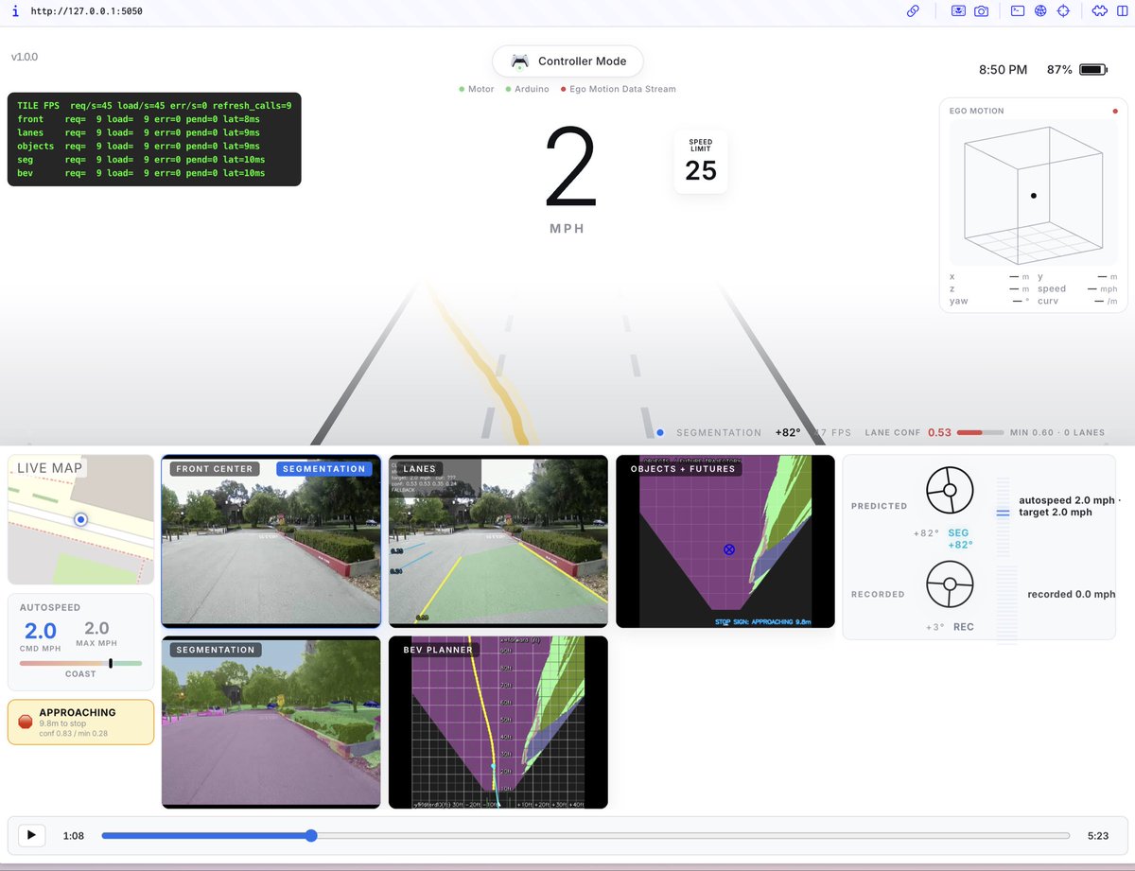Image resolution: width=1135 pixels, height=871 pixels.
Task: Open the Lanes camera thumbnail
Action: coord(498,541)
